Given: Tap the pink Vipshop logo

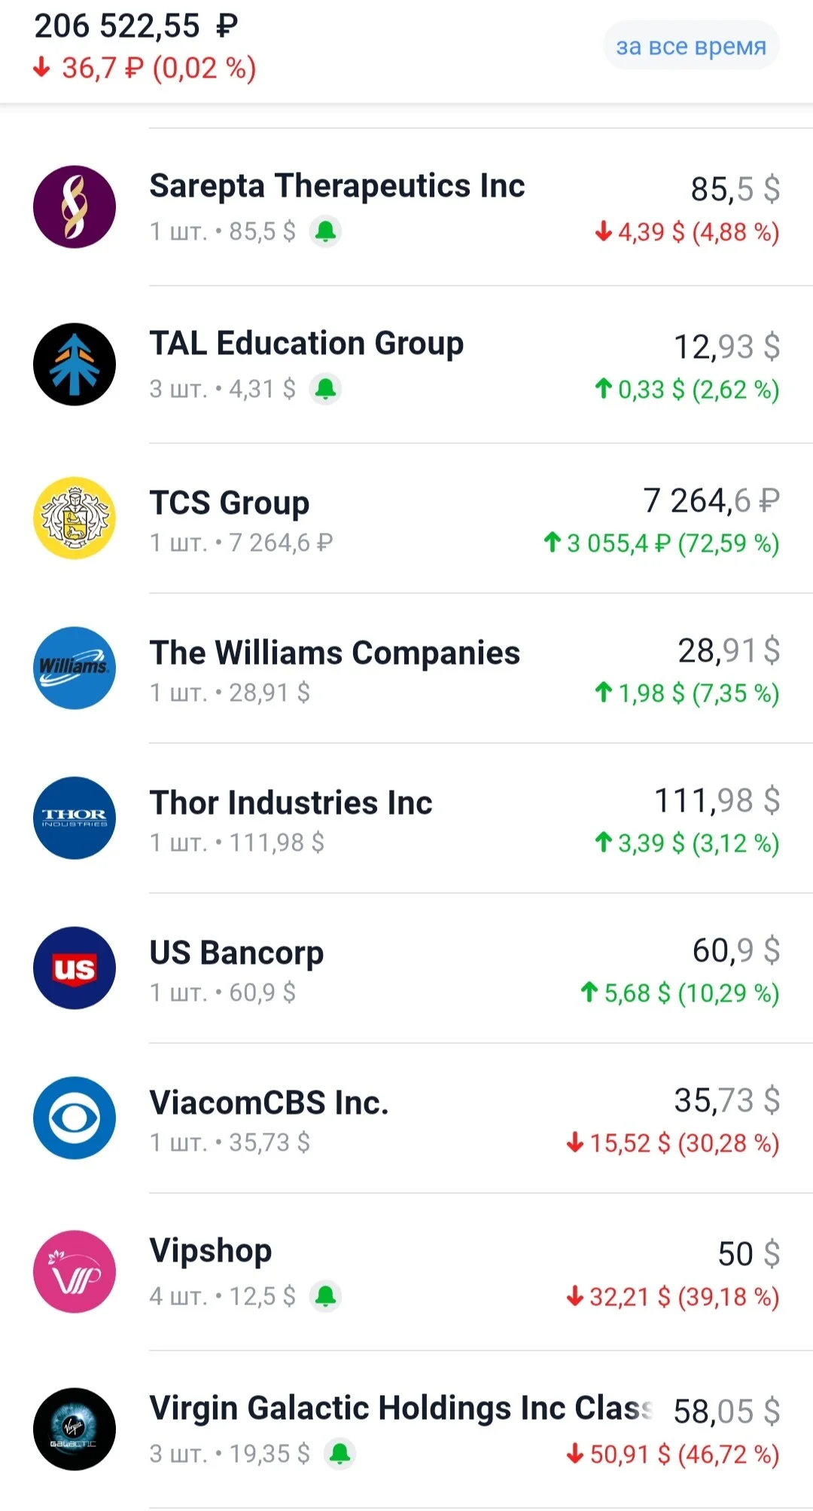Looking at the screenshot, I should point(75,1271).
